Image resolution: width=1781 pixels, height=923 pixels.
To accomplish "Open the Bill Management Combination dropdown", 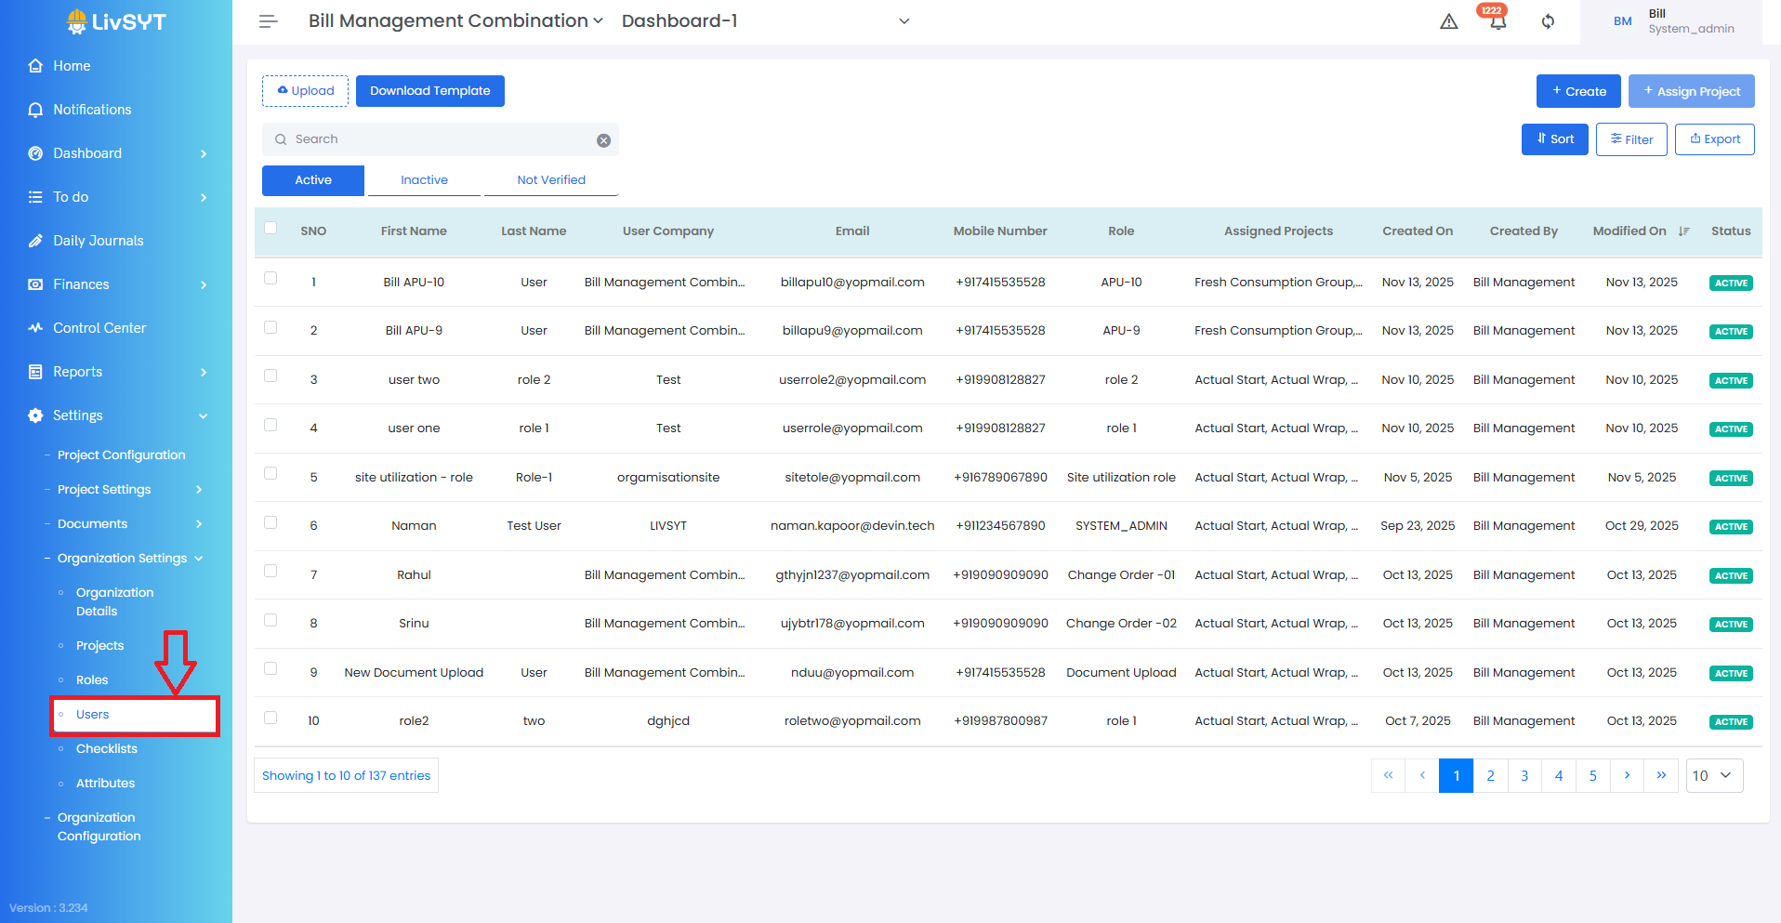I will (x=455, y=21).
